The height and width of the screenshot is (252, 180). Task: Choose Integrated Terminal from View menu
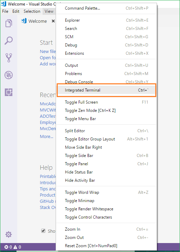[x=106, y=90]
